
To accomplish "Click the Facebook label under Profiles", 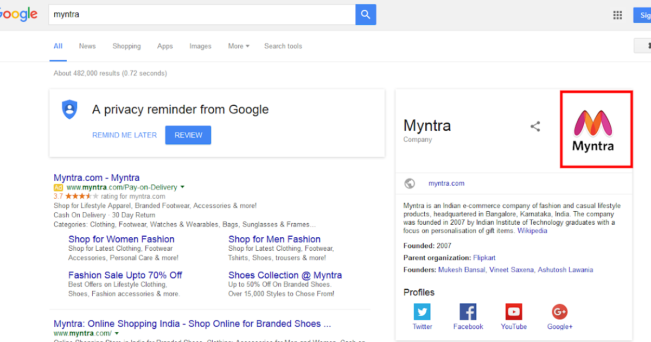I will pos(468,327).
